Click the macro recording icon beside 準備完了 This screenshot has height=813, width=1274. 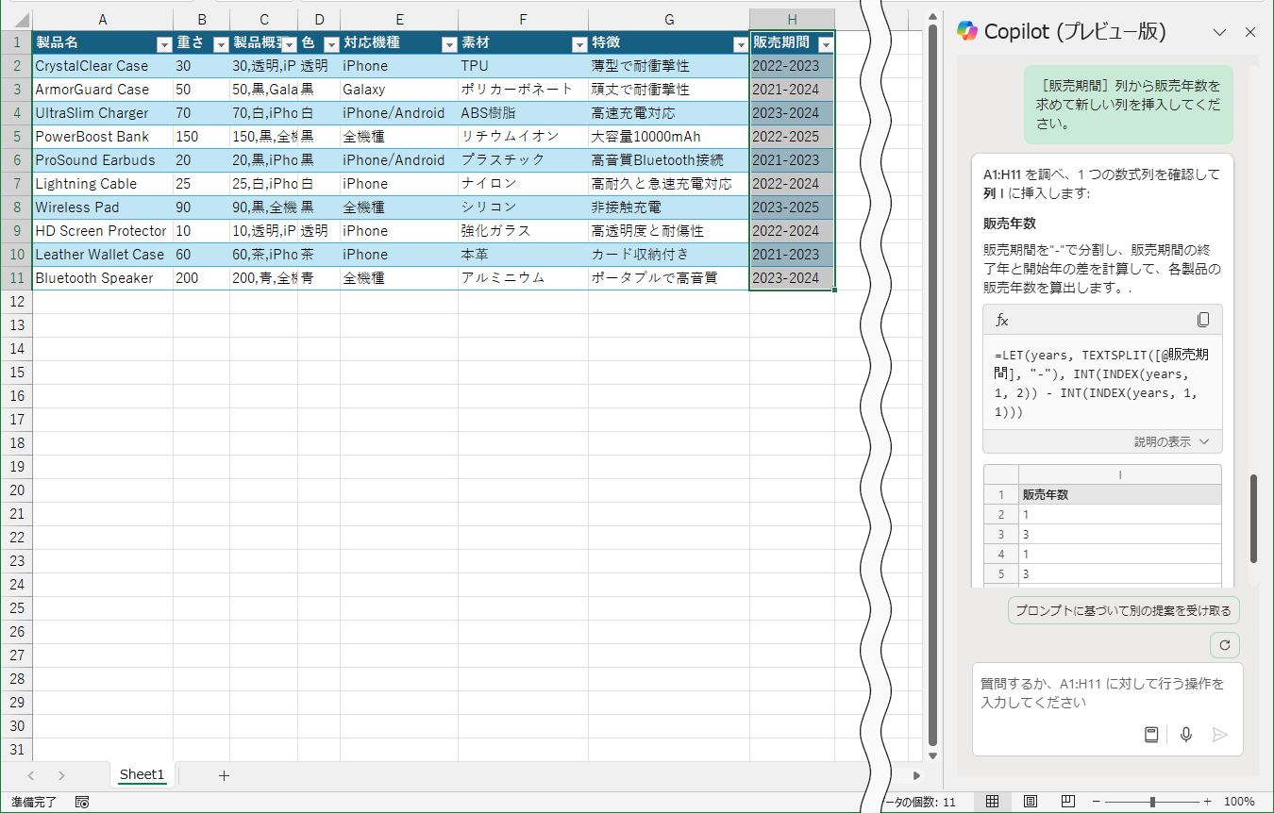tap(81, 801)
